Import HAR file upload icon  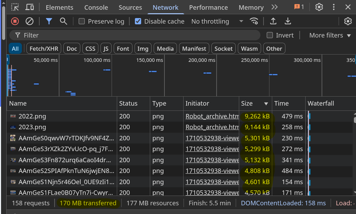pos(273,21)
